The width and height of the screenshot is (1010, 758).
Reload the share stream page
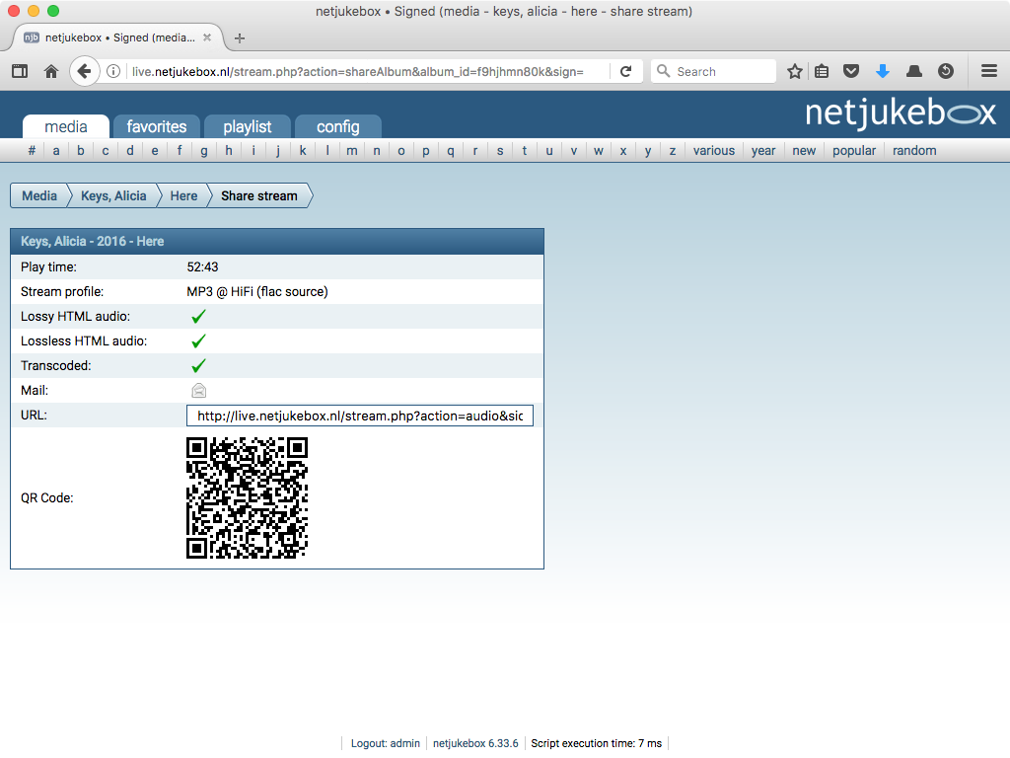point(625,70)
